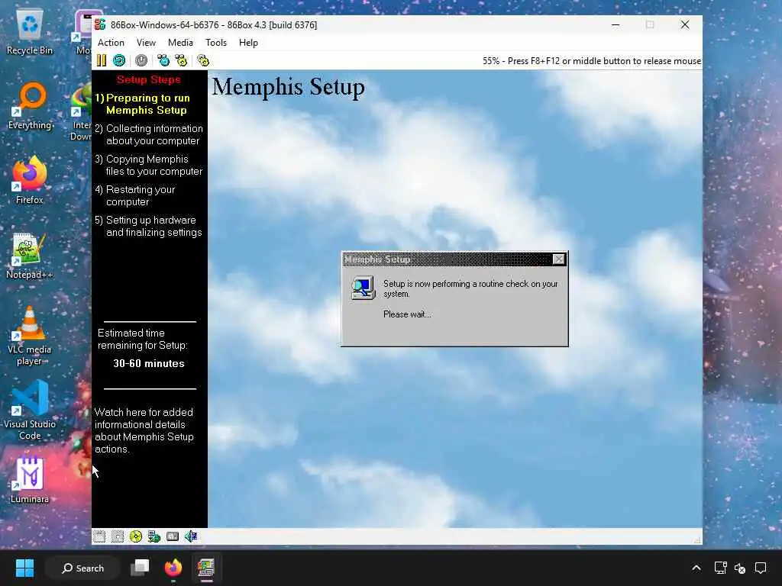Click step 'Restarting your computer'
This screenshot has height=586, width=782.
[136, 195]
